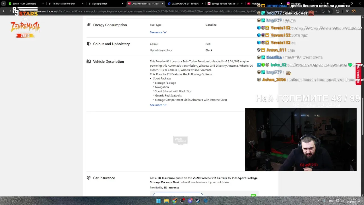Open OBS Studio from the taskbar

click(x=182, y=201)
